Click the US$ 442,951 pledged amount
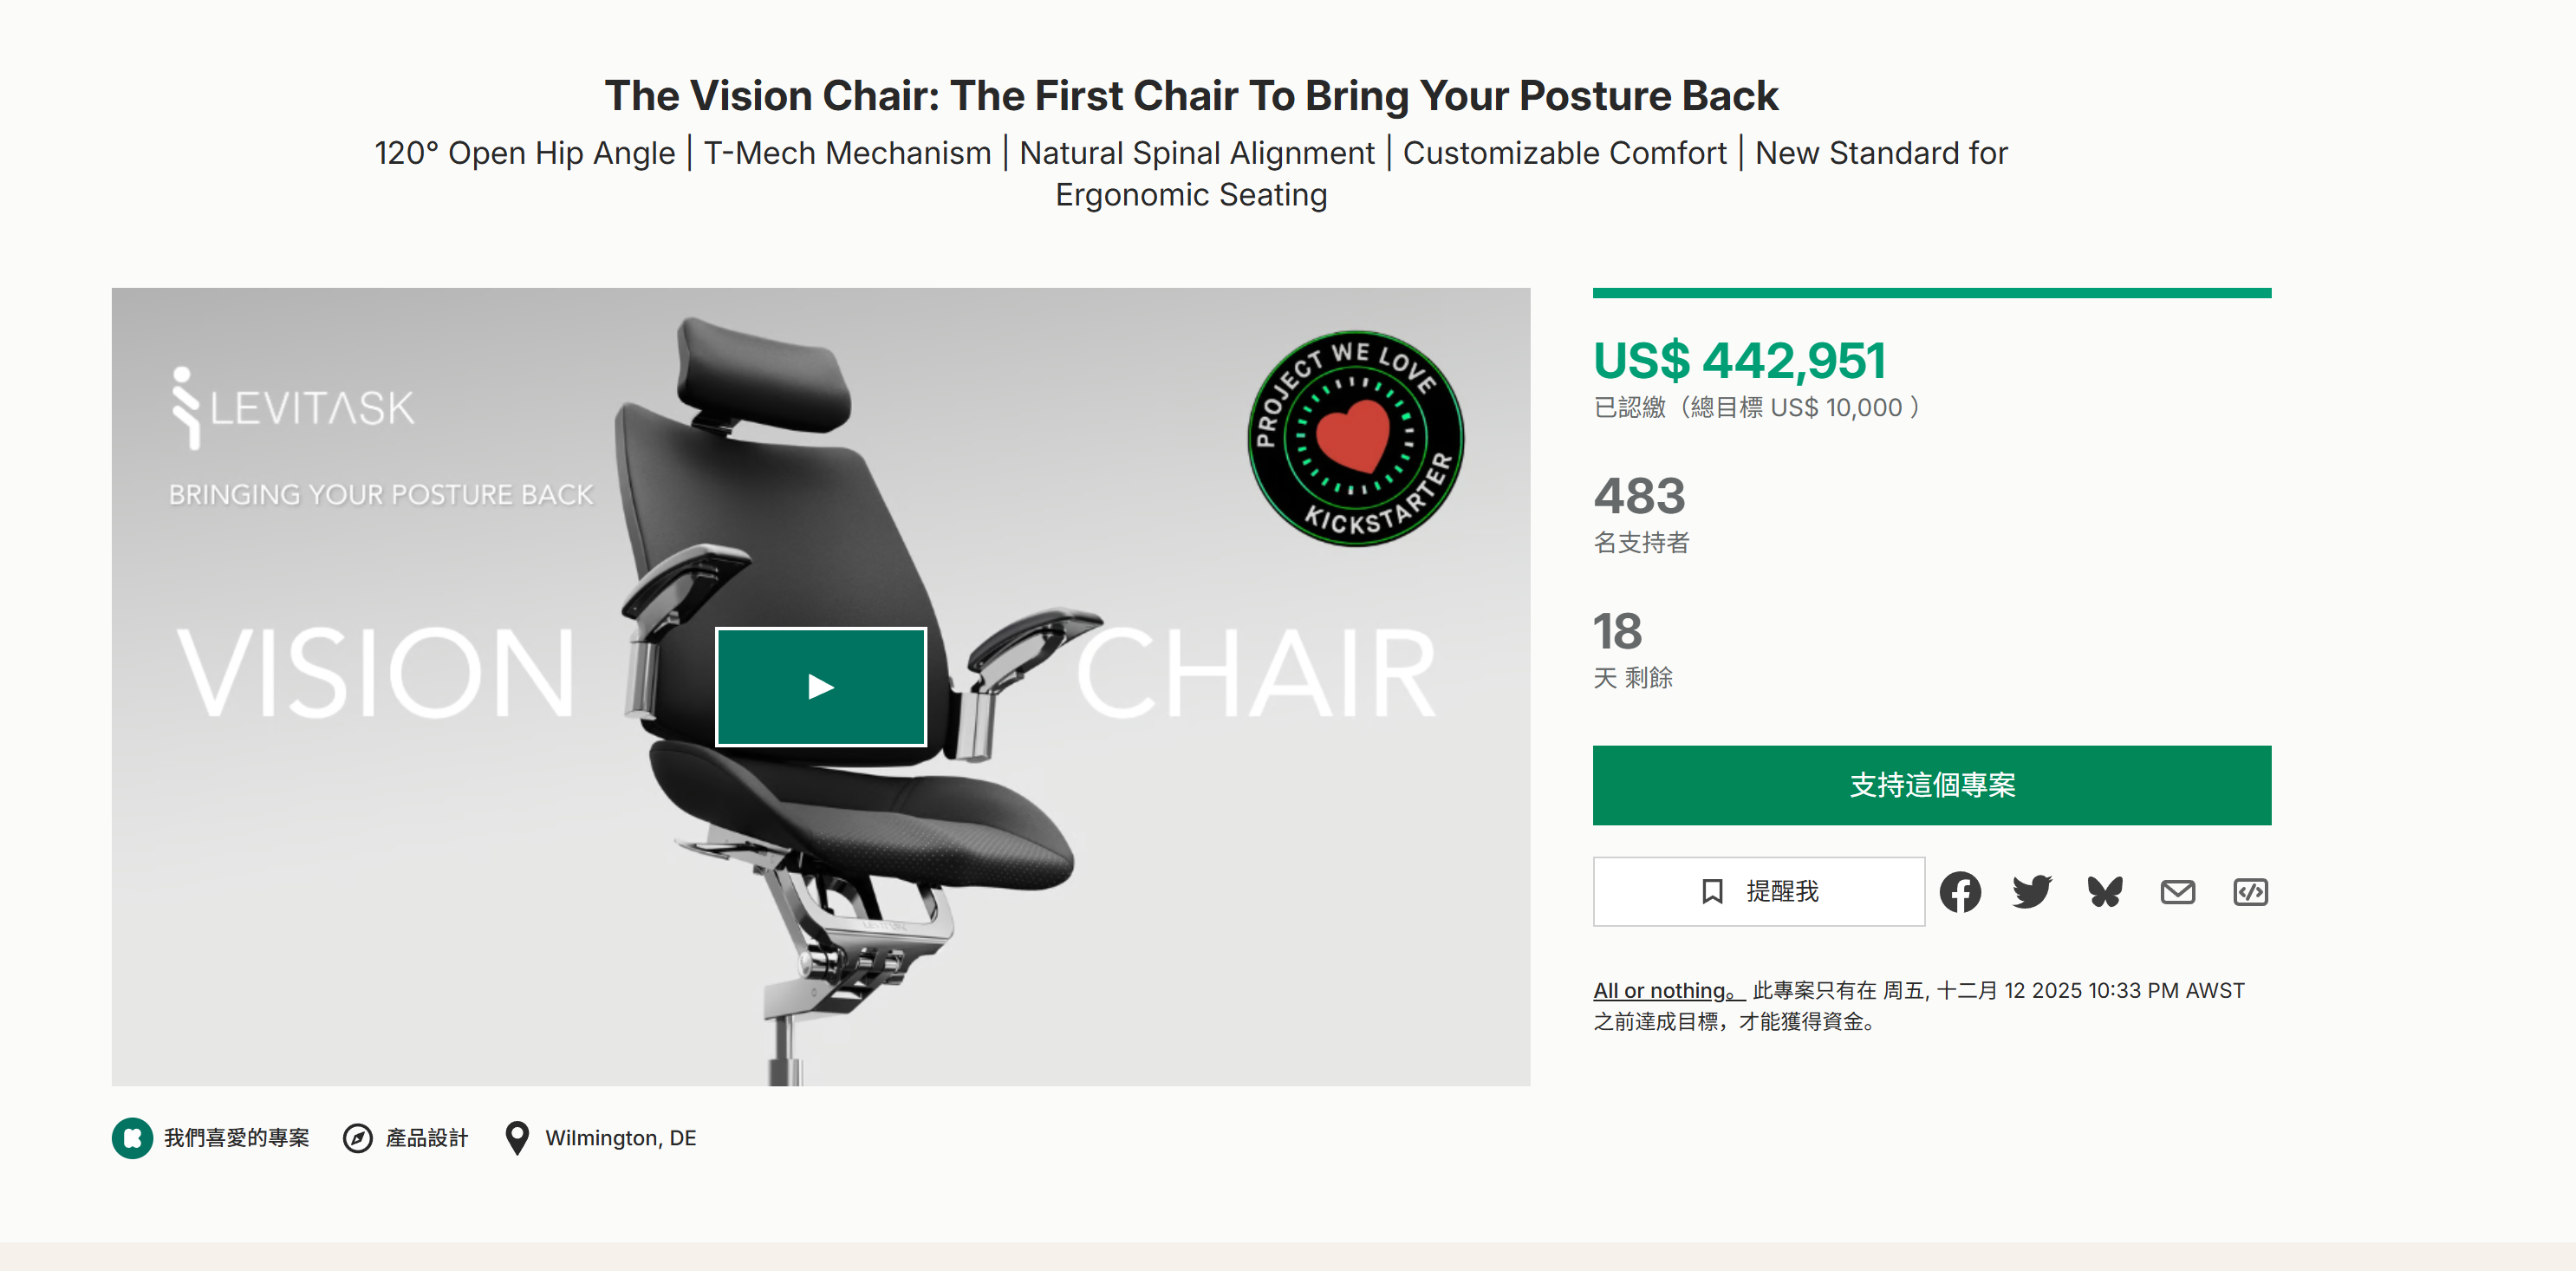Image resolution: width=2576 pixels, height=1271 pixels. click(1739, 360)
